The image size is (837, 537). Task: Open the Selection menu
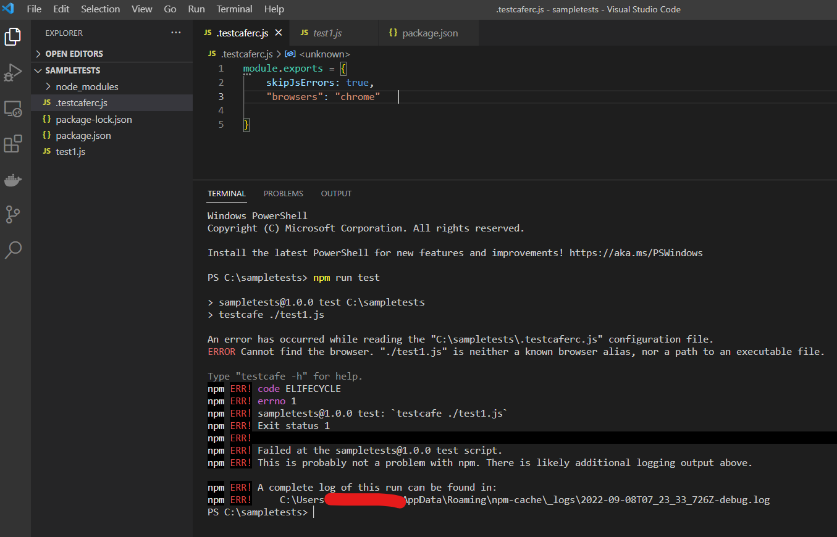pyautogui.click(x=101, y=9)
